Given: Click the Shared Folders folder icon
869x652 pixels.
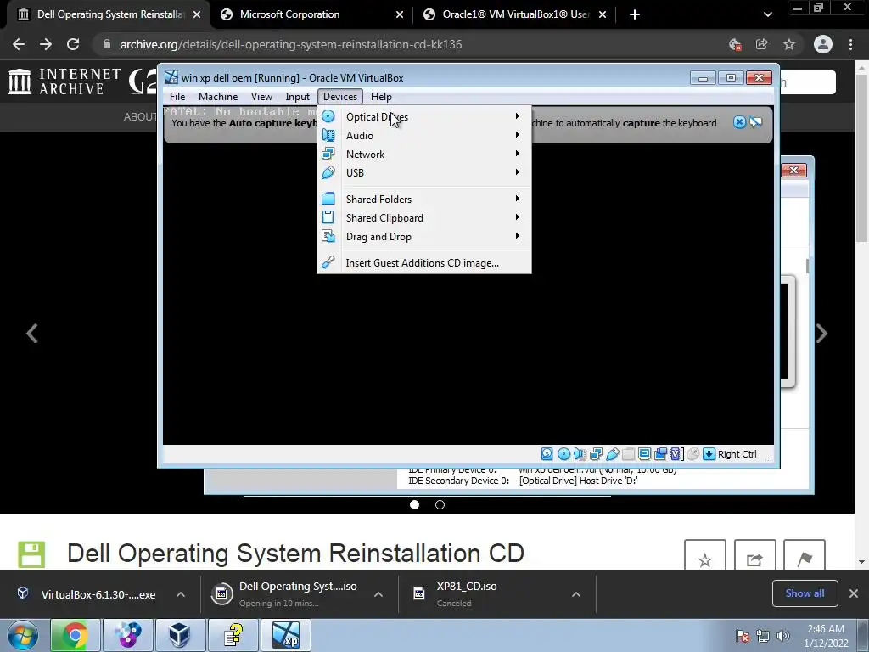Looking at the screenshot, I should [328, 199].
